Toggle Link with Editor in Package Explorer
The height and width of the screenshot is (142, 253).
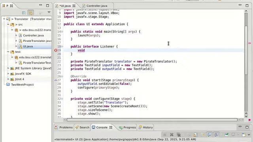(x=30, y=13)
